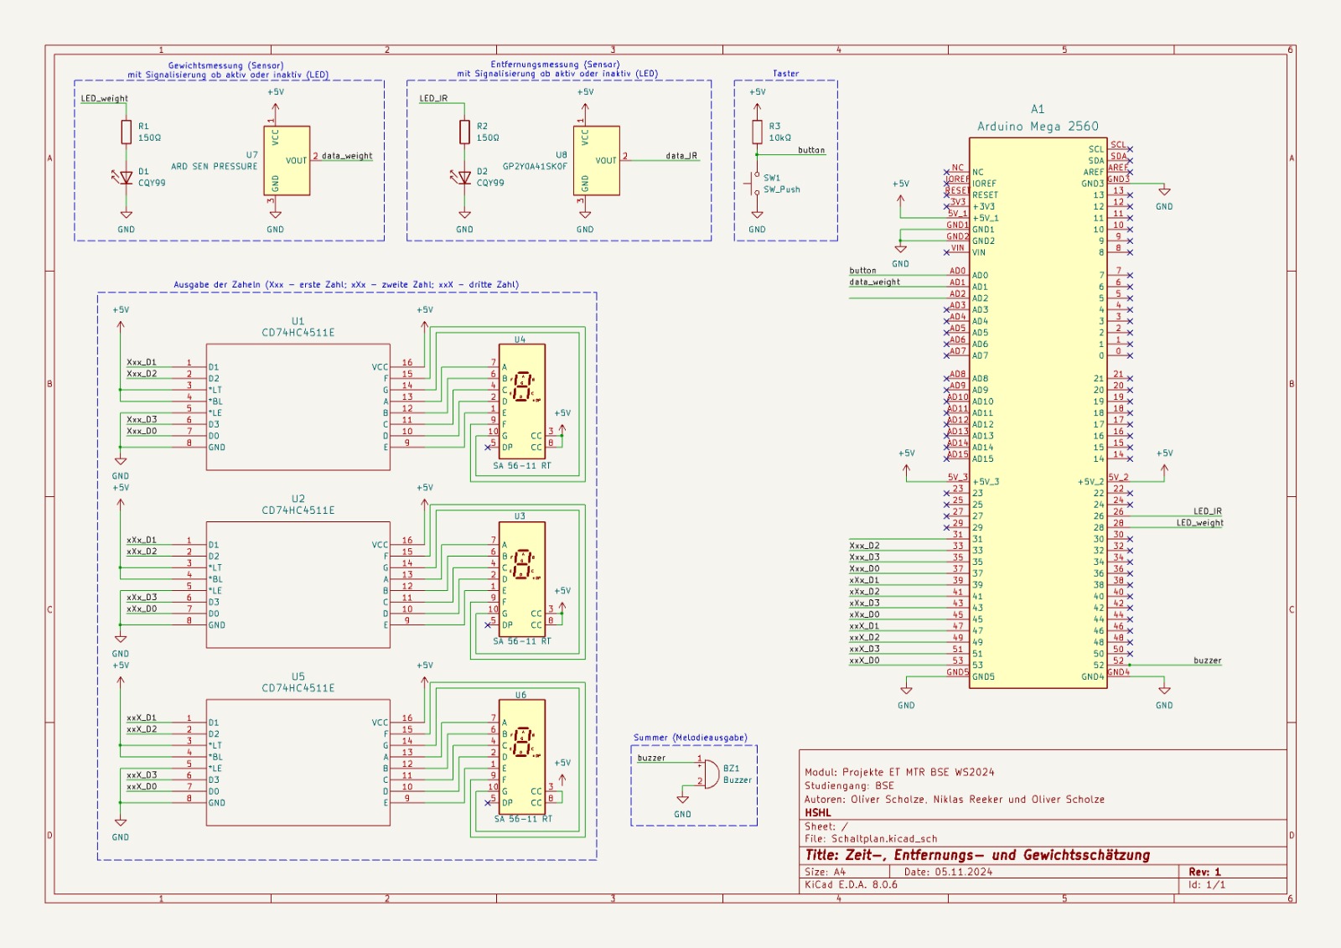The width and height of the screenshot is (1341, 948).
Task: Click the BZ1 buzzer symbol
Action: pos(709,774)
